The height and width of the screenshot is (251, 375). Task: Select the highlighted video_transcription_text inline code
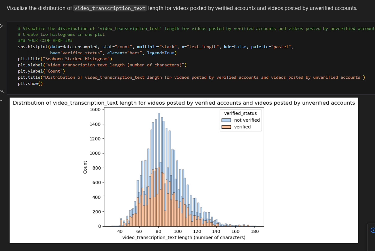point(110,8)
